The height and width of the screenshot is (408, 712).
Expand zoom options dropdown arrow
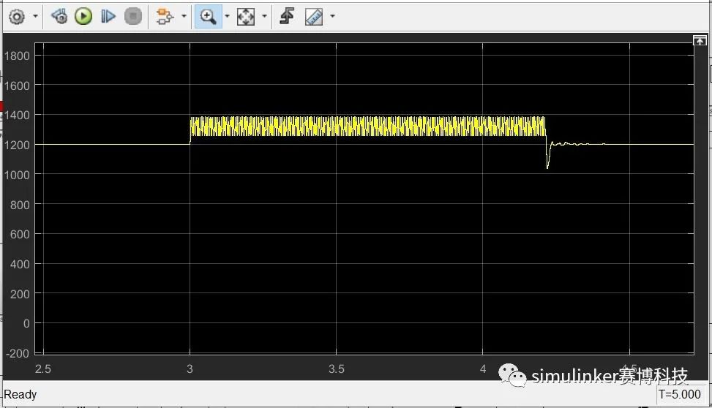click(x=228, y=16)
